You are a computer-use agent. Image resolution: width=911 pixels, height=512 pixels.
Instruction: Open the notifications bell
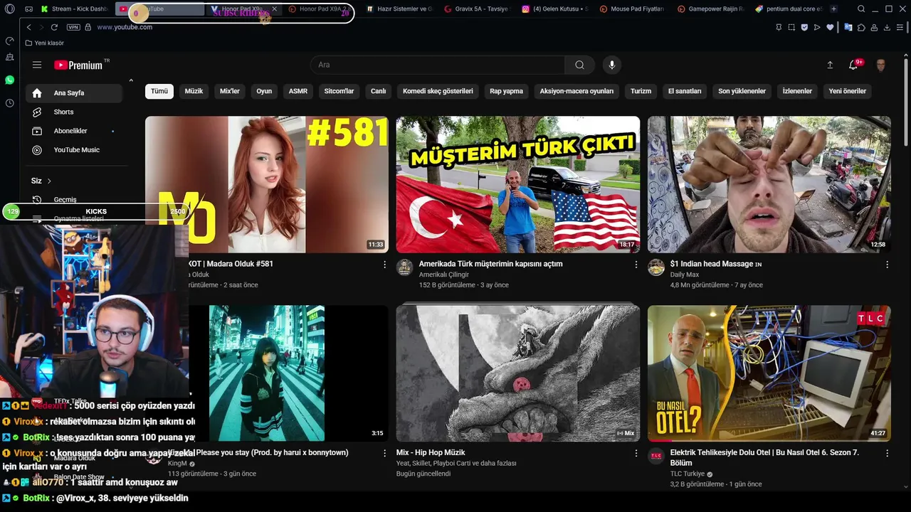pyautogui.click(x=853, y=65)
